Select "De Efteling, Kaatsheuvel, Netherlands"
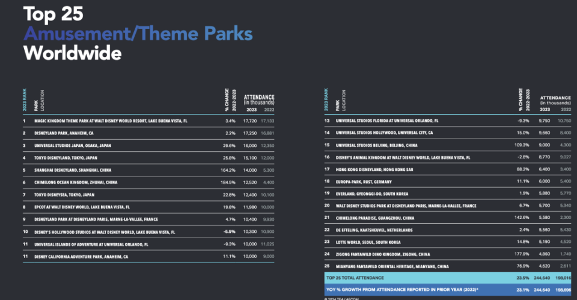Screen dimensions: 577x300 coord(374,230)
